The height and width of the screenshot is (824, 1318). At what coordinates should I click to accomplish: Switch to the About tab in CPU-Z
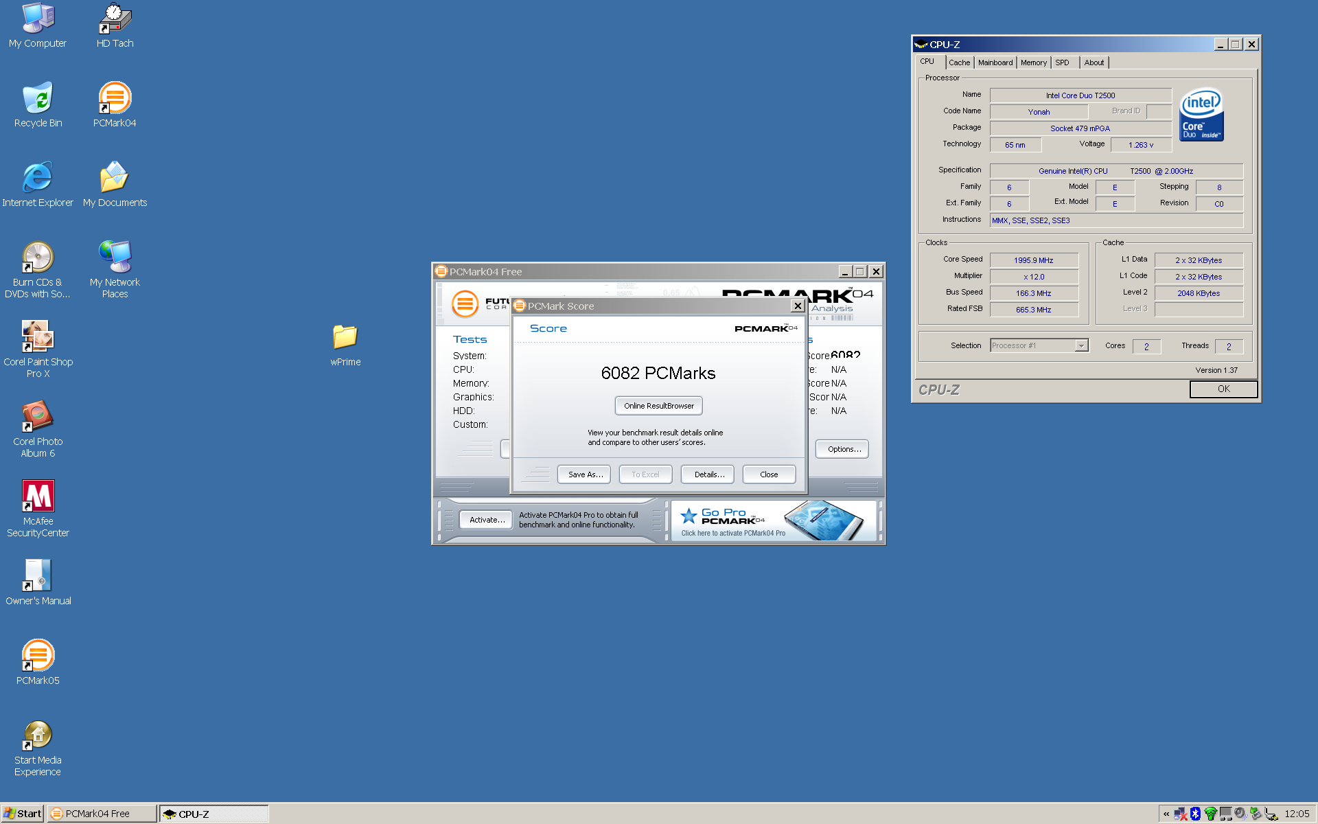(1094, 62)
